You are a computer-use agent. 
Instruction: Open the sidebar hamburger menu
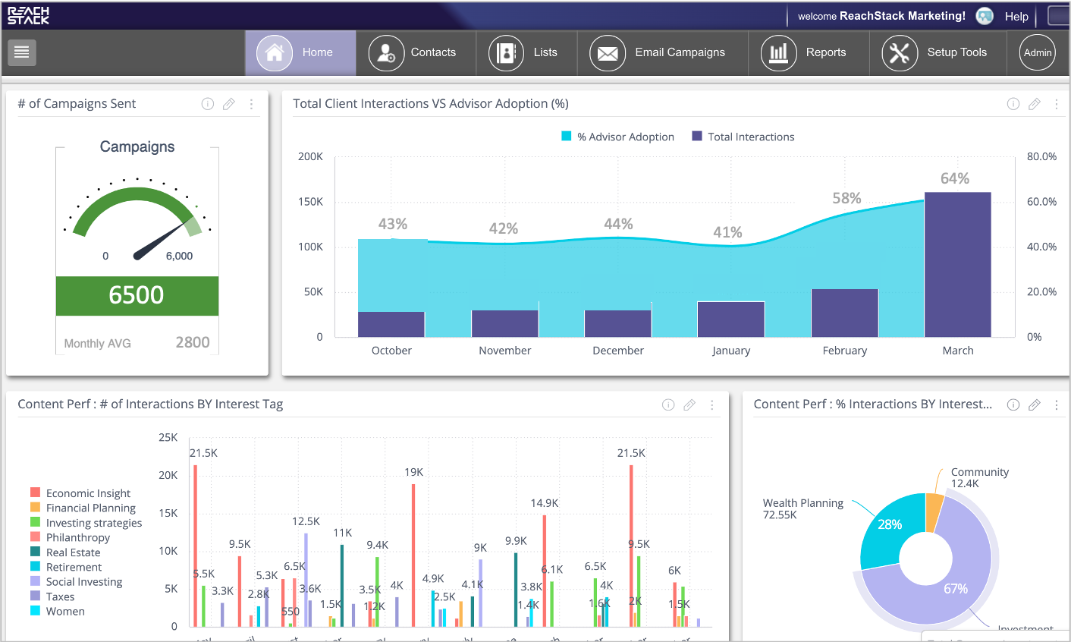click(x=21, y=52)
